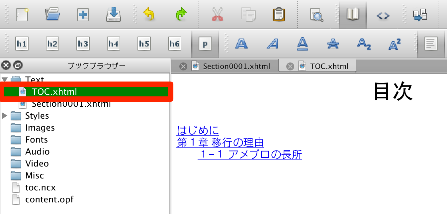The width and height of the screenshot is (447, 214).
Task: Open an existing book with folder icon
Action: 52,15
